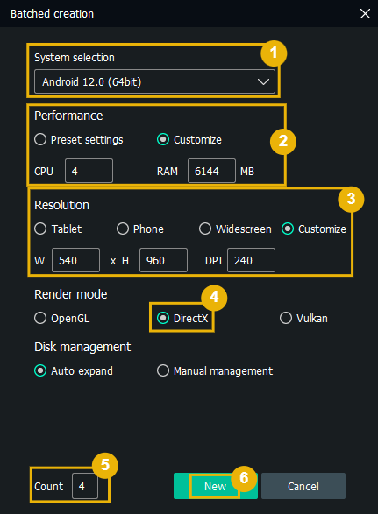The height and width of the screenshot is (514, 378).
Task: Select Customize under Resolution
Action: tap(314, 229)
